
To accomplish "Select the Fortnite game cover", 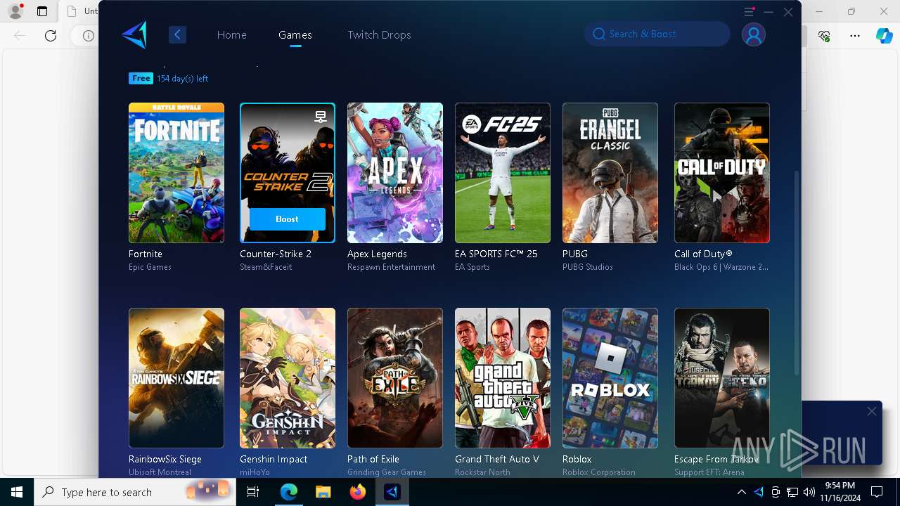I will coord(176,173).
